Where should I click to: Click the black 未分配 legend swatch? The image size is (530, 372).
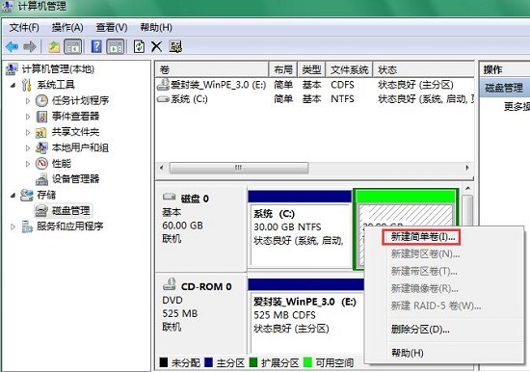164,362
